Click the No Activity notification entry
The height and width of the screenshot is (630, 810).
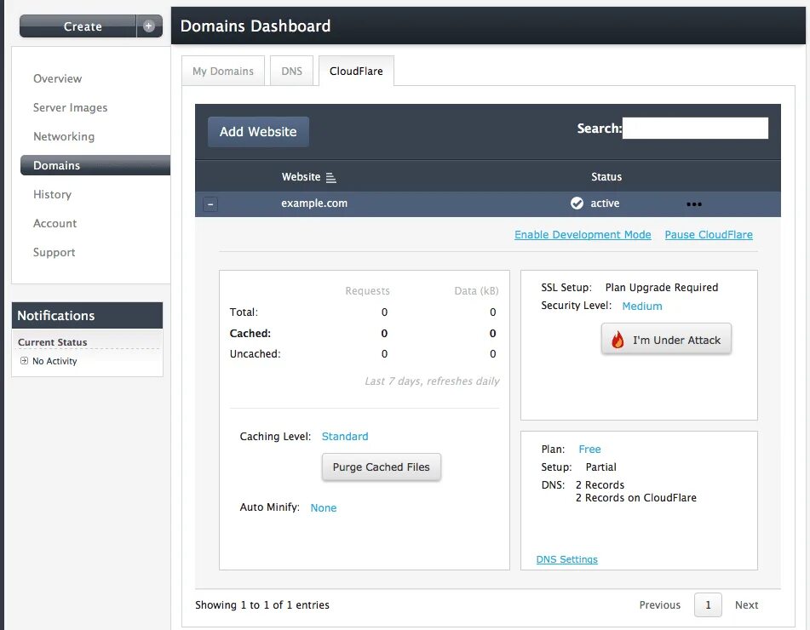tap(55, 361)
